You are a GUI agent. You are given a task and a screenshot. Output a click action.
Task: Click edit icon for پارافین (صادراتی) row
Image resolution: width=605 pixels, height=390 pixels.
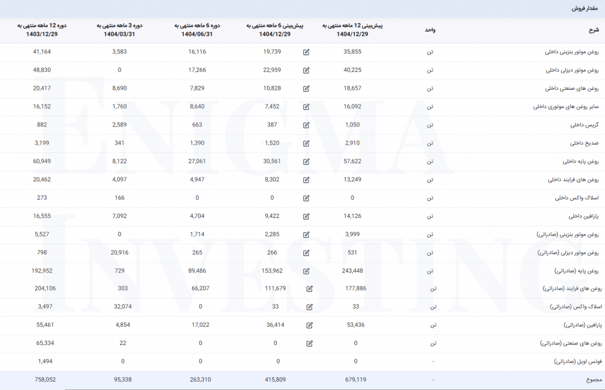310,325
